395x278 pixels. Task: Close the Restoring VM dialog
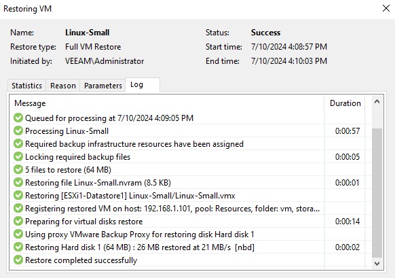pos(386,8)
